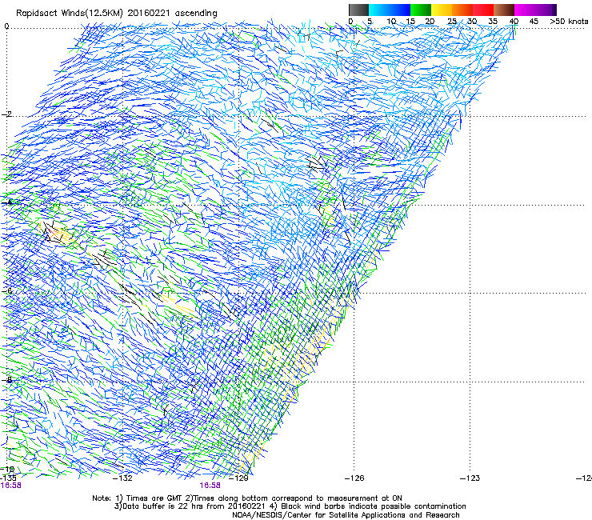Click the orange-red wind barb cluster near -134
Viewport: 592px width, 520px height.
55,234
